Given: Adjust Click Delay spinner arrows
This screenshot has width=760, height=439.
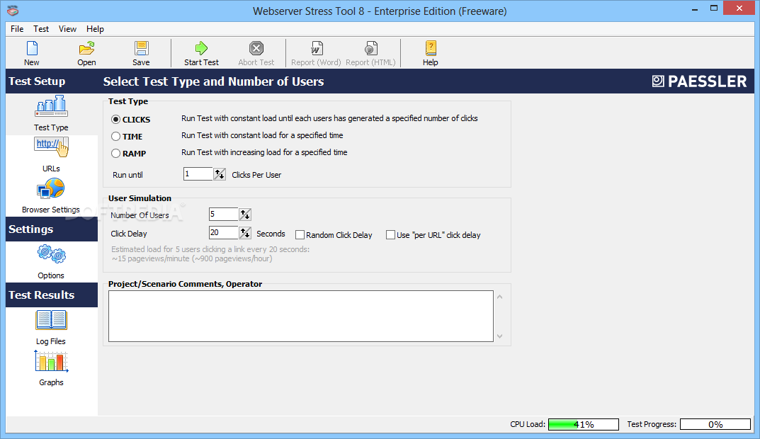Looking at the screenshot, I should tap(245, 233).
